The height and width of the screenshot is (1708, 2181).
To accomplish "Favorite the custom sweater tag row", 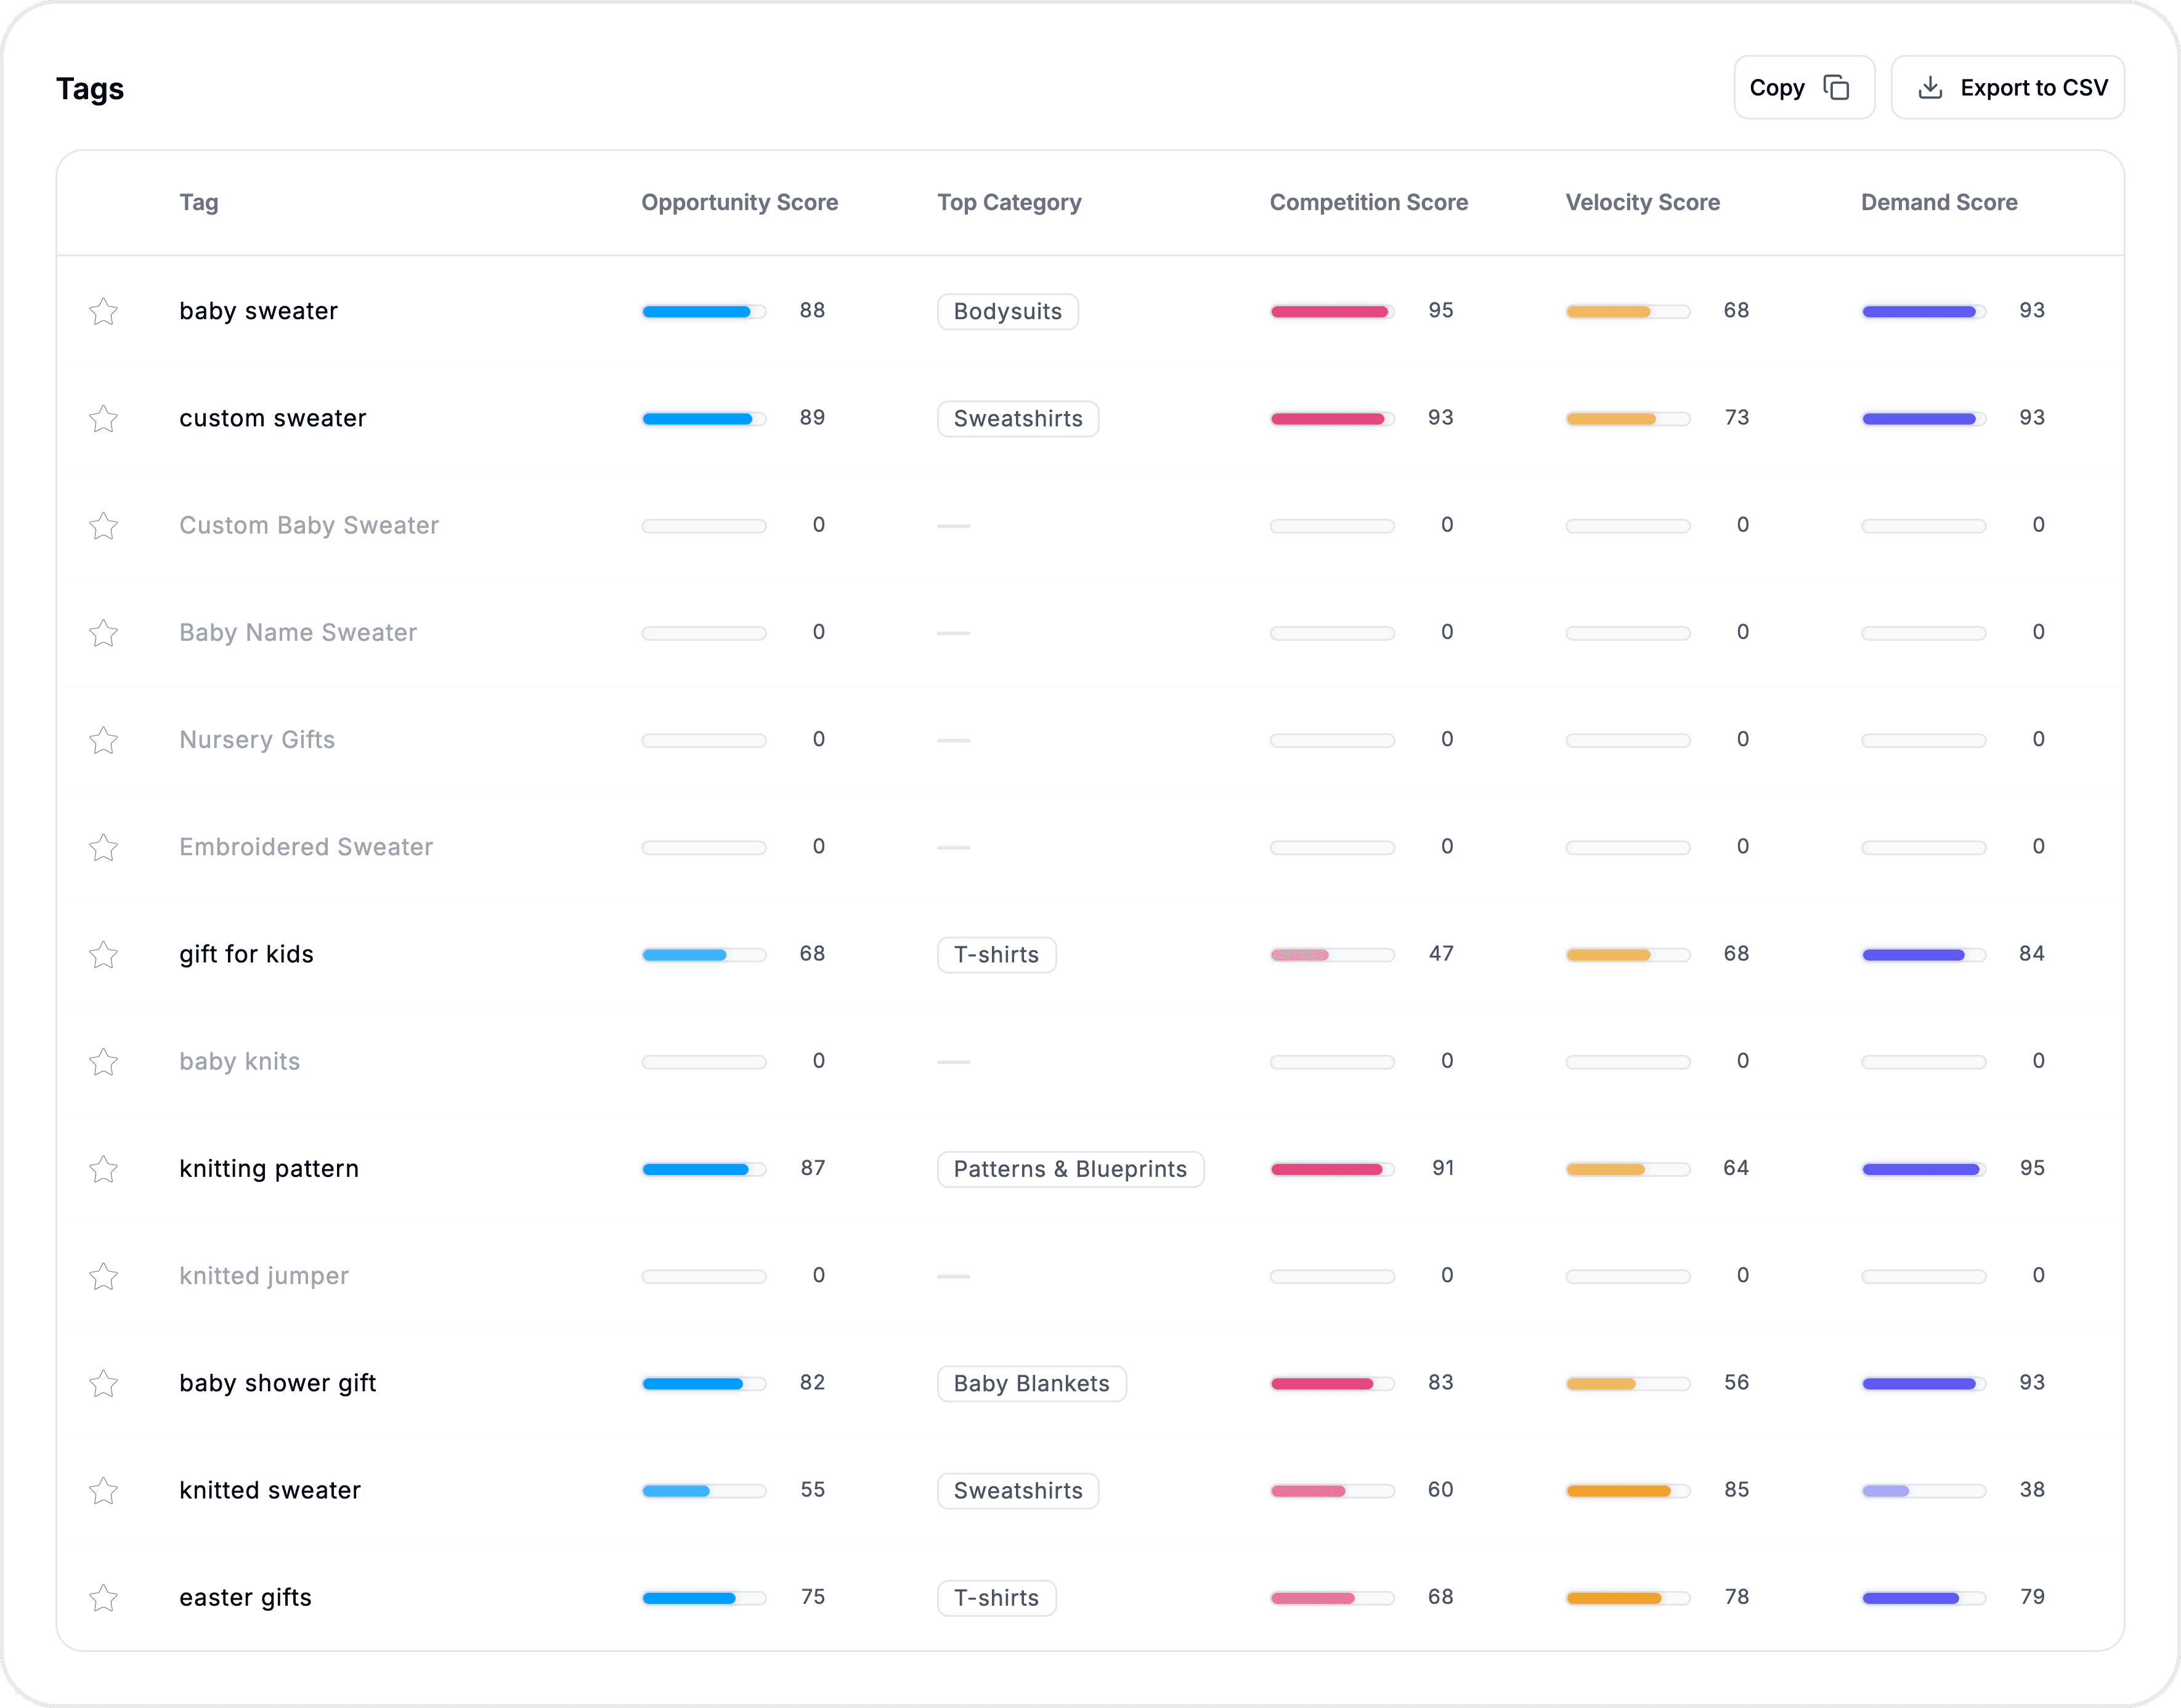I will pos(104,419).
